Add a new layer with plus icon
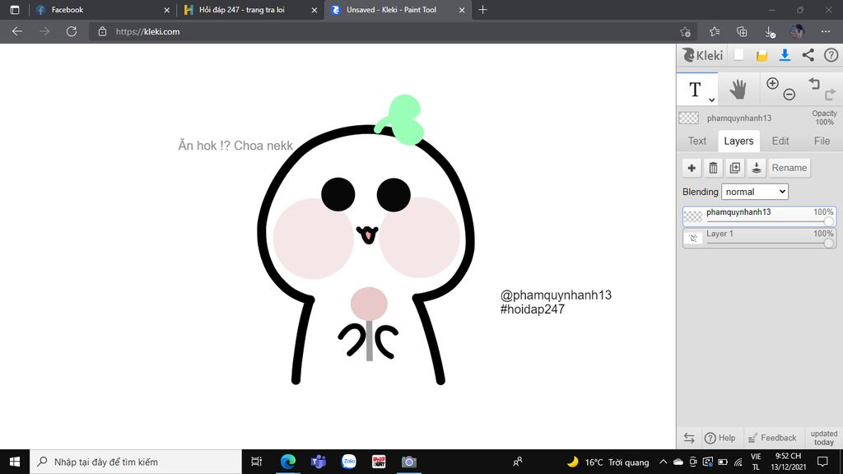This screenshot has width=843, height=474. click(692, 168)
